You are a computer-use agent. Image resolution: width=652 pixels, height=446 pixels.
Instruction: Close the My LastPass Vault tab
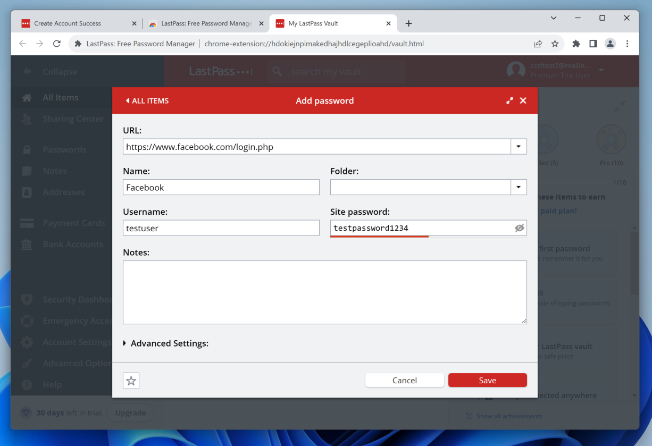point(388,23)
